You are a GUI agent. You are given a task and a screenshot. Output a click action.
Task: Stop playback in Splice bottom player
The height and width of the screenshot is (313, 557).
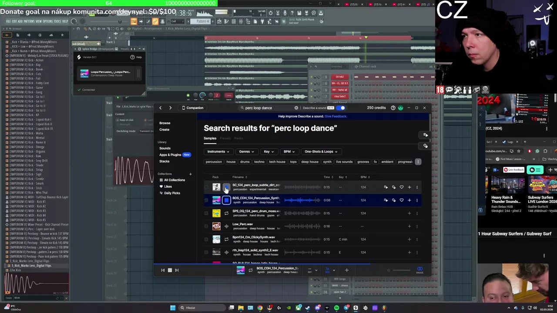[x=170, y=270]
